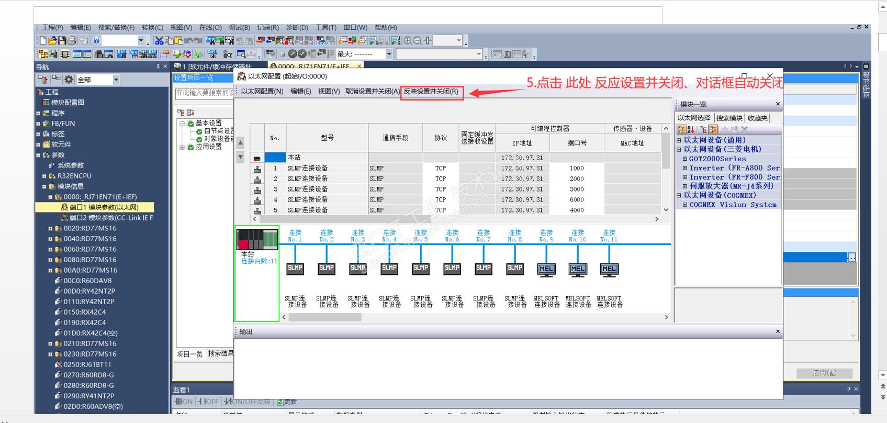Click the 更新 button in monitor panel

point(287,402)
